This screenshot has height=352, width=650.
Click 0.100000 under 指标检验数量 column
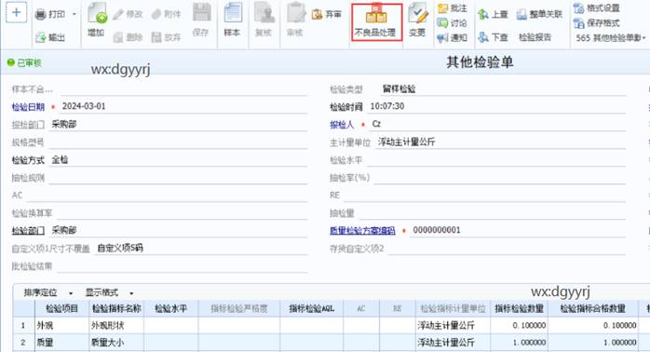click(x=519, y=326)
